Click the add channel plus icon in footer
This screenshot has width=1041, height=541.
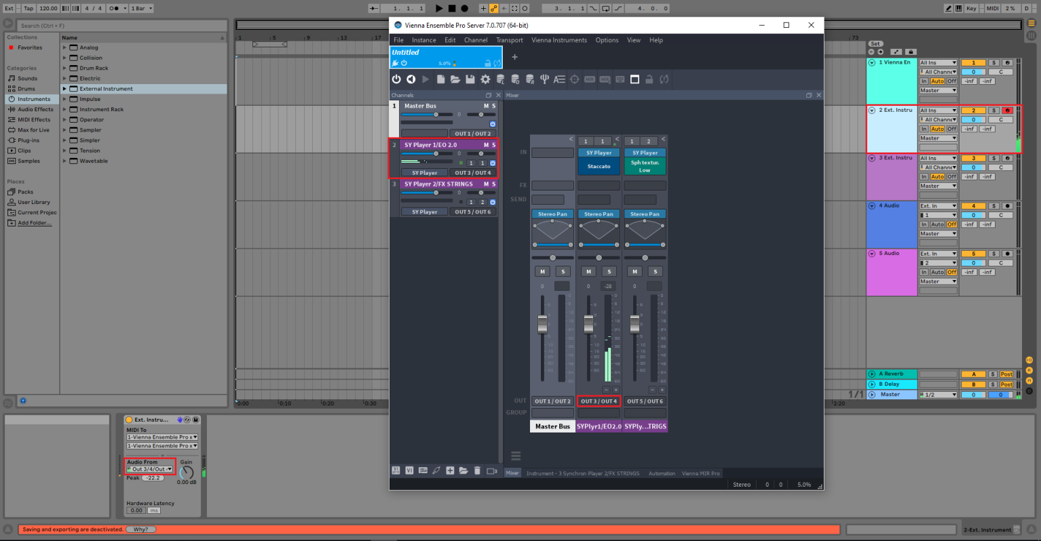450,470
